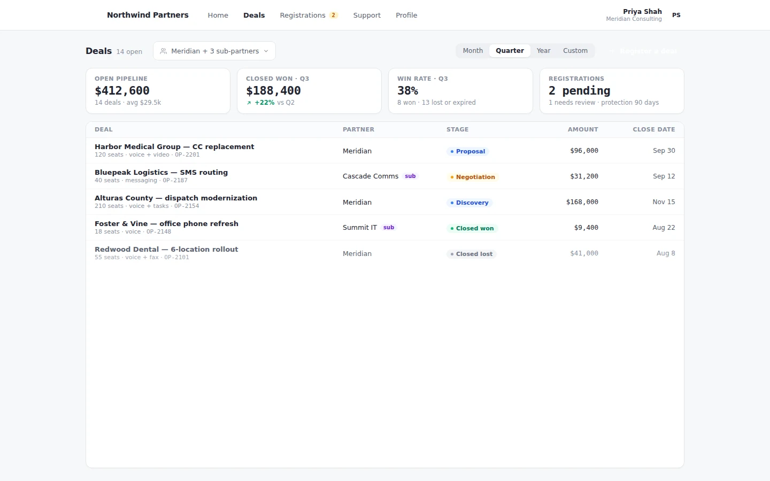Click the Nov 15 close date
The height and width of the screenshot is (481, 770).
click(x=664, y=202)
